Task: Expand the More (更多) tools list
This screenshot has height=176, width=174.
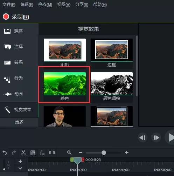Action: point(19,122)
